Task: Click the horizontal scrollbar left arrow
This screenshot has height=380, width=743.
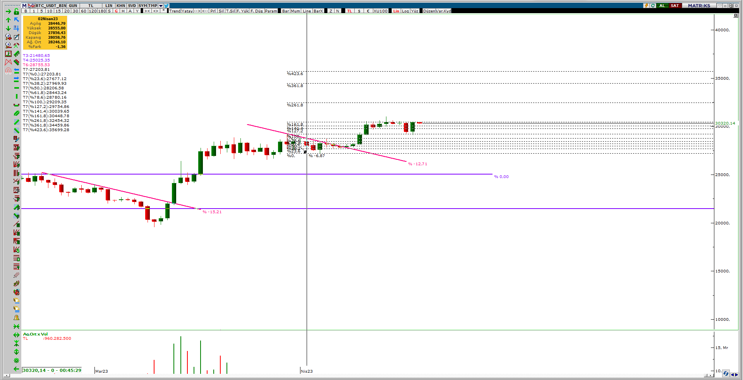Action: 7,375
